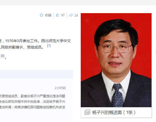The height and width of the screenshot is (122, 156).
Task: Click the thumbs-up like icon
Action: pyautogui.click(x=58, y=15)
